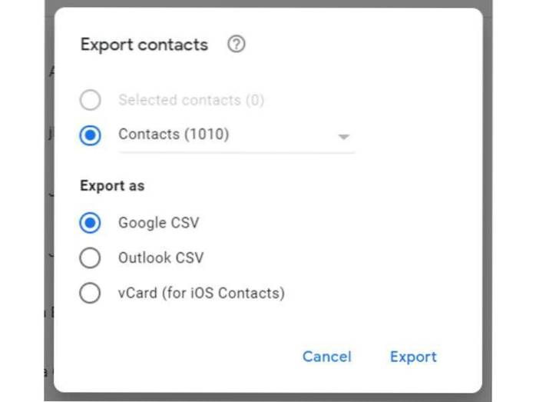536x402 pixels.
Task: Click the disabled Selected contacts radio button
Action: pos(90,100)
